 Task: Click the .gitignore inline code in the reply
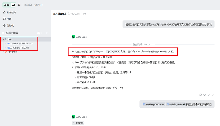[x=113, y=52]
